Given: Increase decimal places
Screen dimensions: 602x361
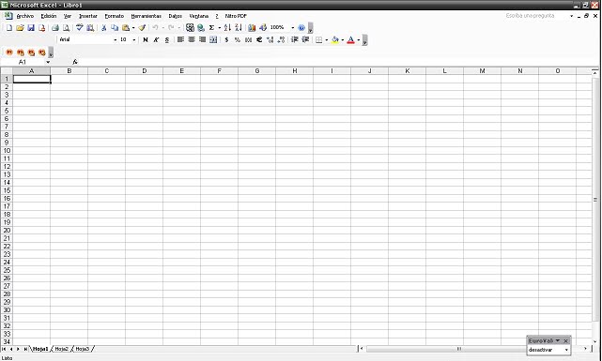Looking at the screenshot, I should tap(270, 40).
